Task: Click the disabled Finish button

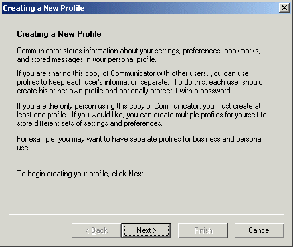Action: pyautogui.click(x=203, y=230)
